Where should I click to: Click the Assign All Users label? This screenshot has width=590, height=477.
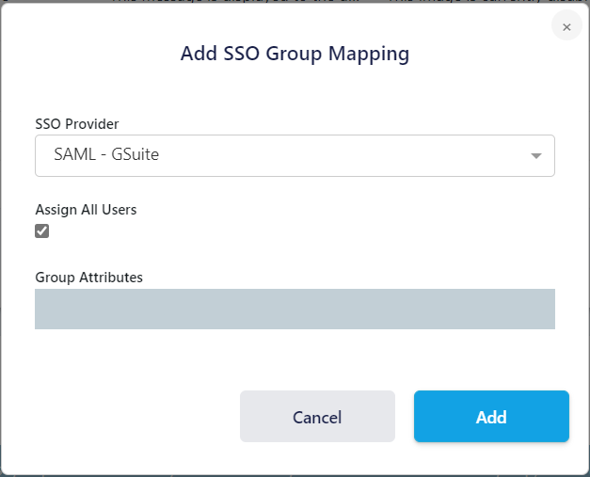point(86,210)
